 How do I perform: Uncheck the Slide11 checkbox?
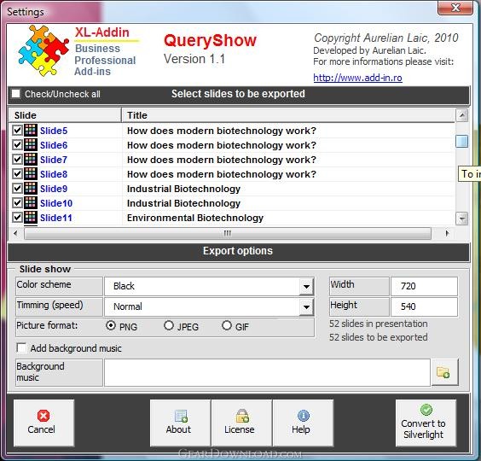coord(17,218)
